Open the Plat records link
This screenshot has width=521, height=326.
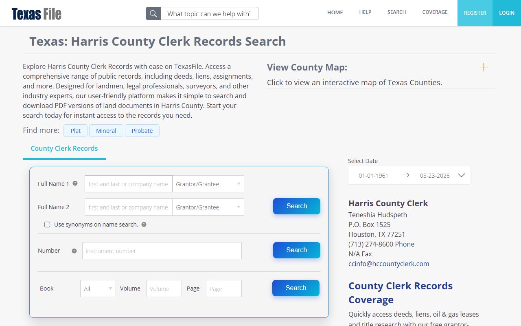[x=76, y=131]
